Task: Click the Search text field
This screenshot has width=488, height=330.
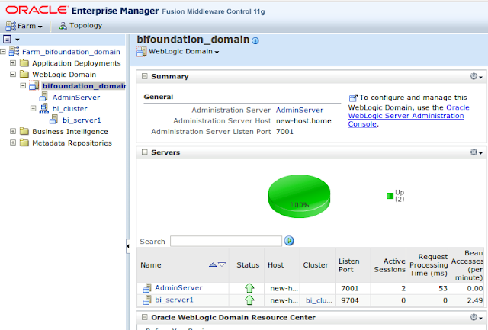Action: (x=225, y=241)
